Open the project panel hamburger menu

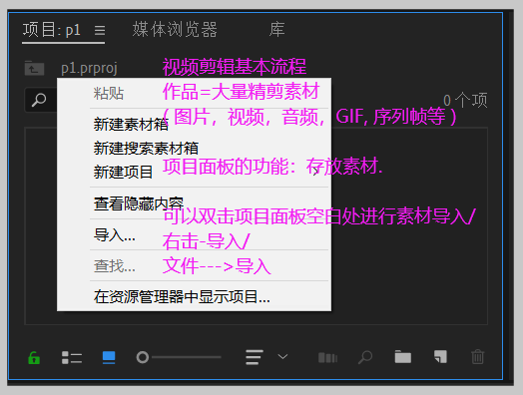tap(100, 30)
